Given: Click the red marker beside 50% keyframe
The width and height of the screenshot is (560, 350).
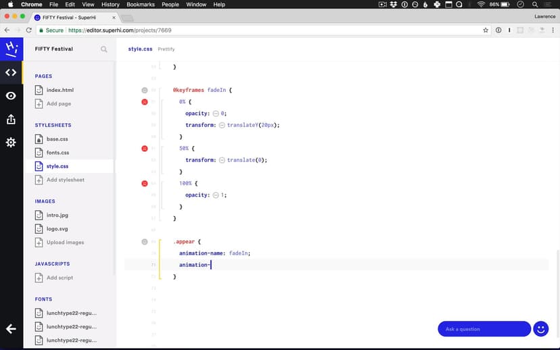Looking at the screenshot, I should pos(145,148).
